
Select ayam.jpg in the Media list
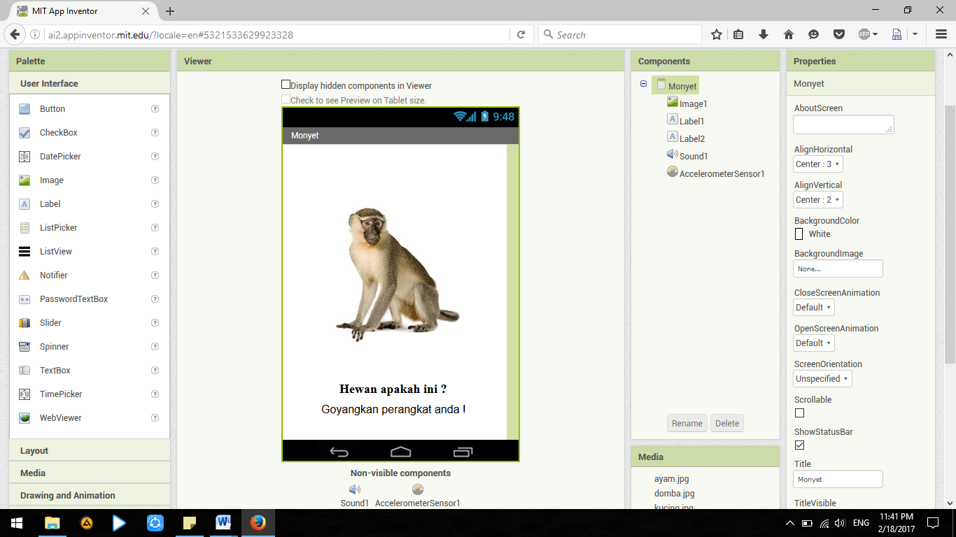[672, 479]
